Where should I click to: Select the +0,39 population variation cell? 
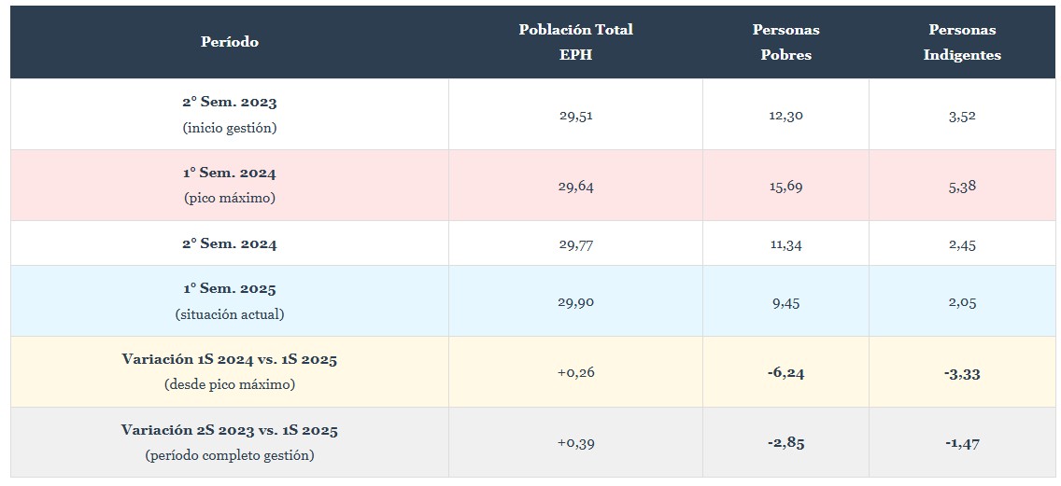tap(575, 443)
